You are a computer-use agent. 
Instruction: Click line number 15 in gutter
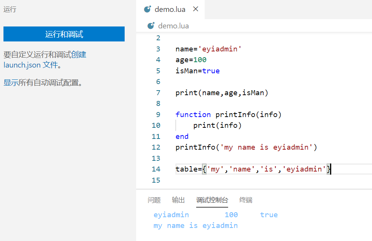(x=156, y=180)
